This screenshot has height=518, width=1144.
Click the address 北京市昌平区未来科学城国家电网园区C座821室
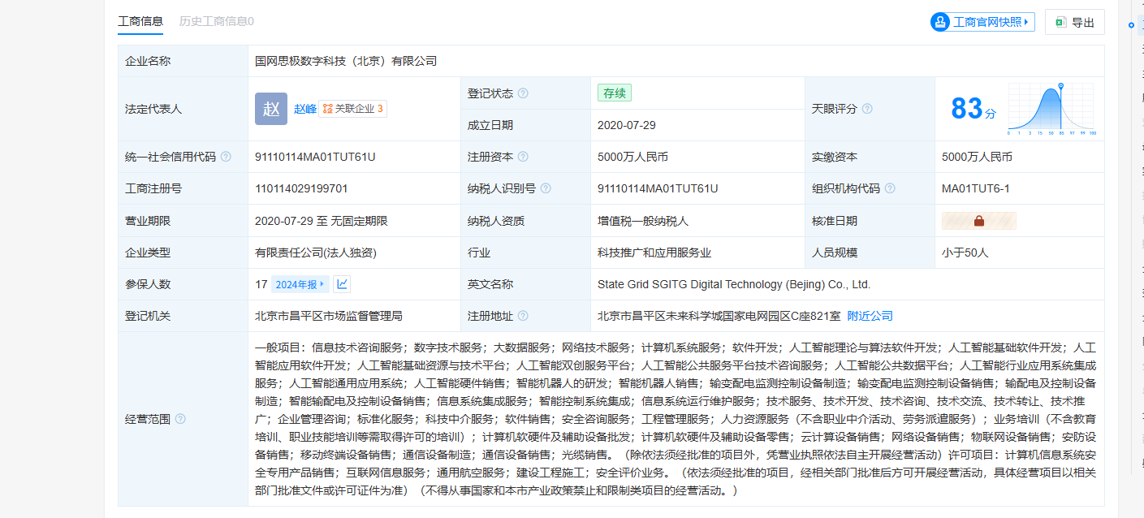(x=719, y=316)
